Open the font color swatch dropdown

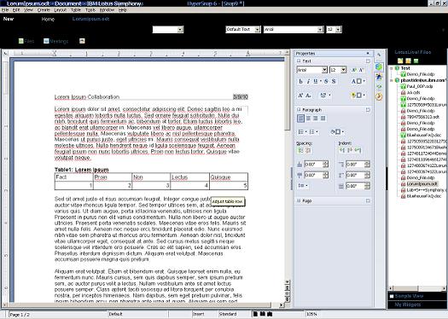point(358,81)
